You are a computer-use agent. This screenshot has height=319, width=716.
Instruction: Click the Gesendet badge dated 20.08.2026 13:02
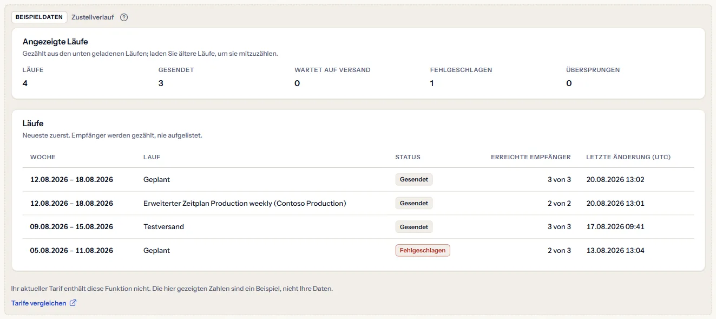414,179
